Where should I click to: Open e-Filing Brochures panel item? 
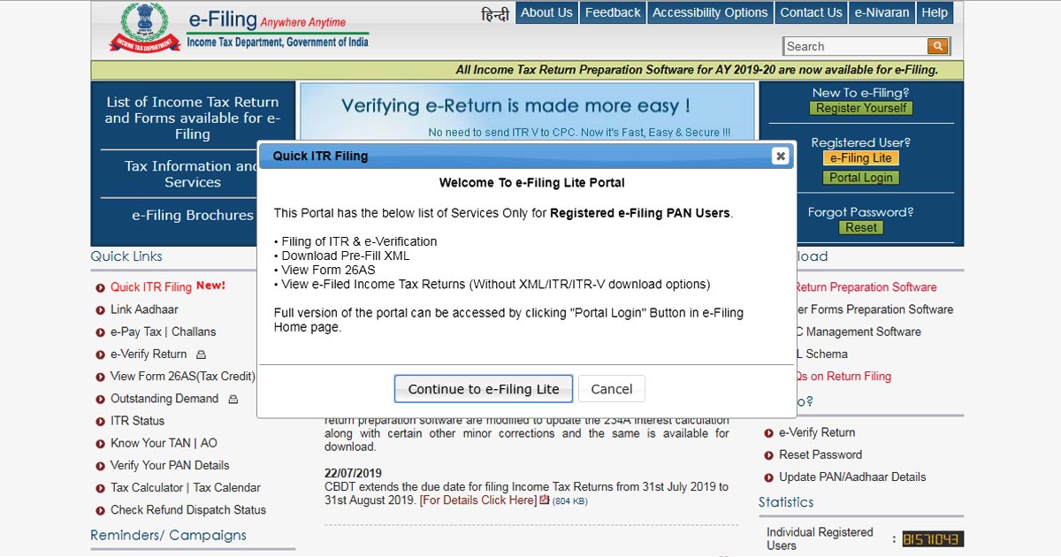click(x=192, y=215)
